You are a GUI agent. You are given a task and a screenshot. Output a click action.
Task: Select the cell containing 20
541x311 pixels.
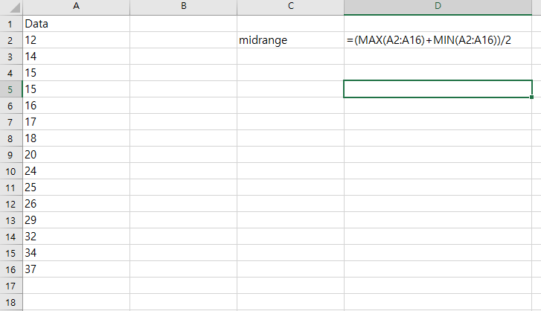(x=76, y=155)
